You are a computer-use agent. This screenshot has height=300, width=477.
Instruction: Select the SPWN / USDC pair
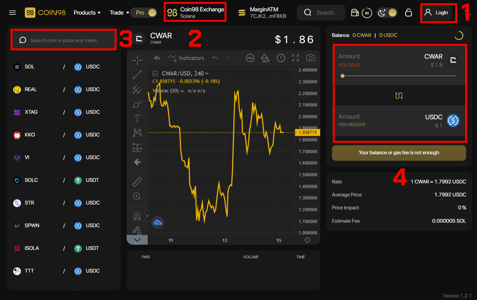coord(64,226)
